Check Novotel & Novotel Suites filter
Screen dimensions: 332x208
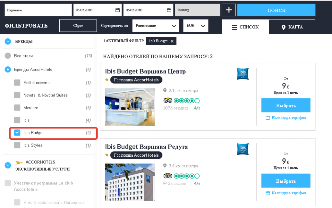pyautogui.click(x=17, y=95)
